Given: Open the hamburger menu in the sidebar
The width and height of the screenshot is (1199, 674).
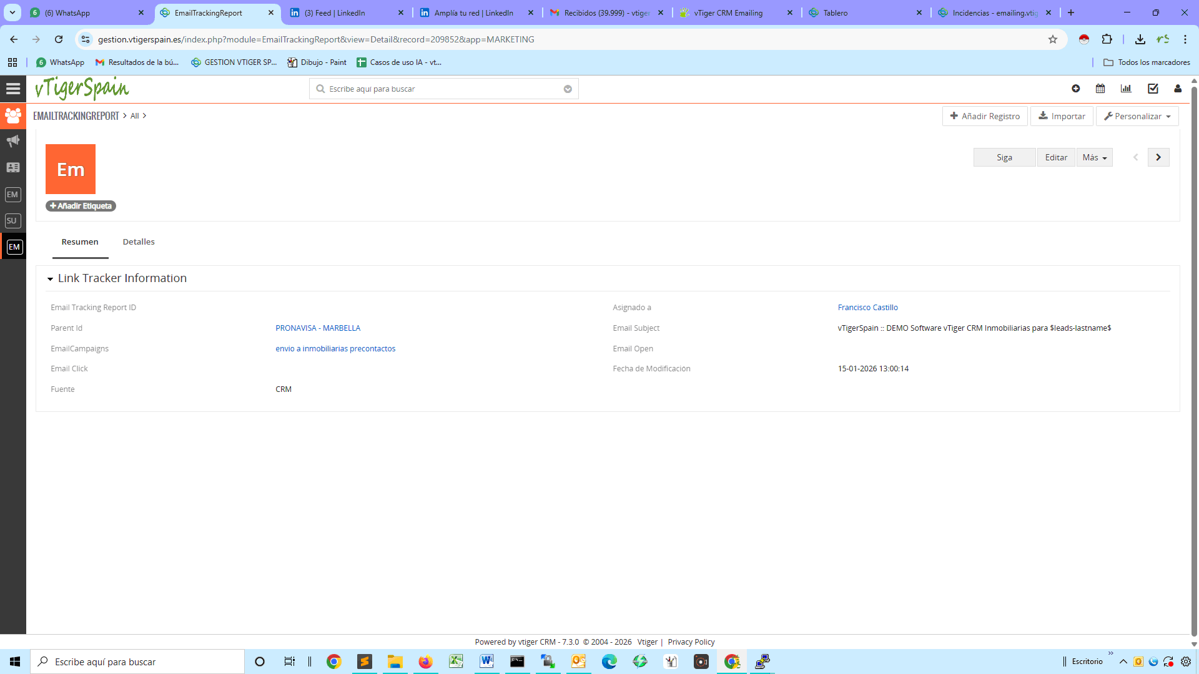Looking at the screenshot, I should (x=12, y=88).
